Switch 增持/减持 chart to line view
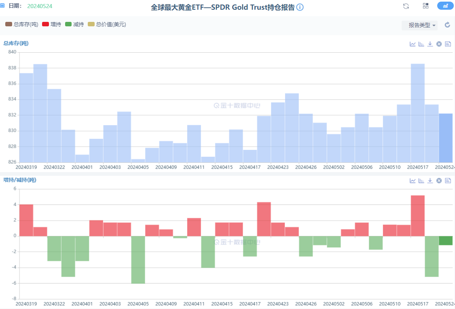This screenshot has height=309, width=455. [x=413, y=181]
